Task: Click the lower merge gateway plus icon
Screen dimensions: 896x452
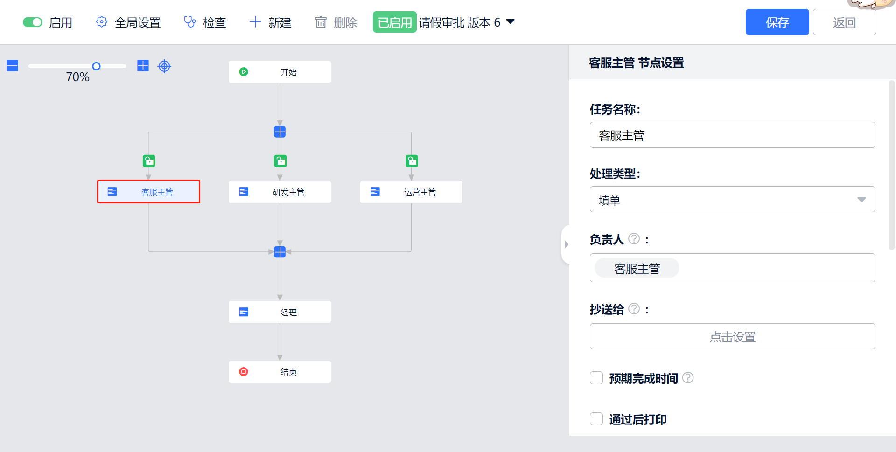Action: point(280,252)
